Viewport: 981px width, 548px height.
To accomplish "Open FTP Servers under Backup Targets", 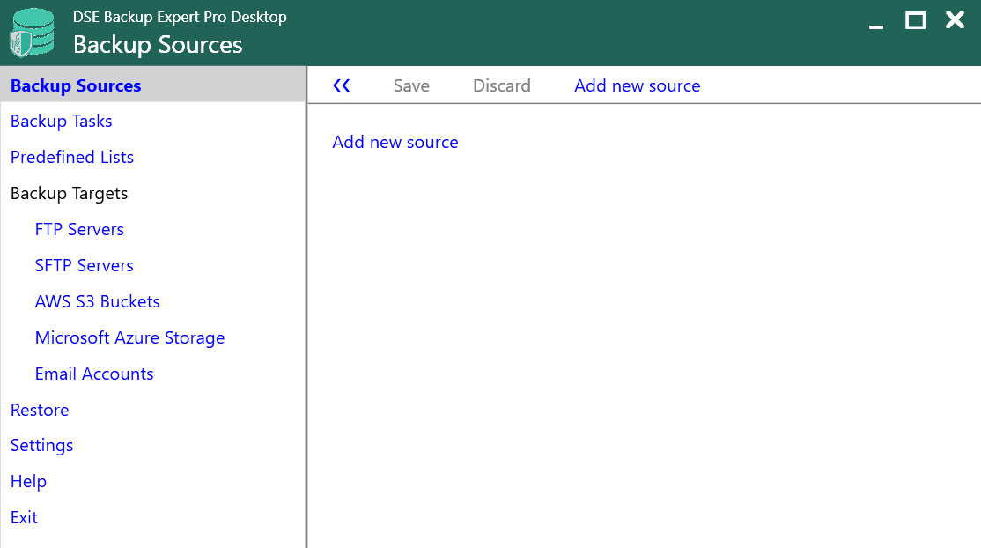I will 79,229.
